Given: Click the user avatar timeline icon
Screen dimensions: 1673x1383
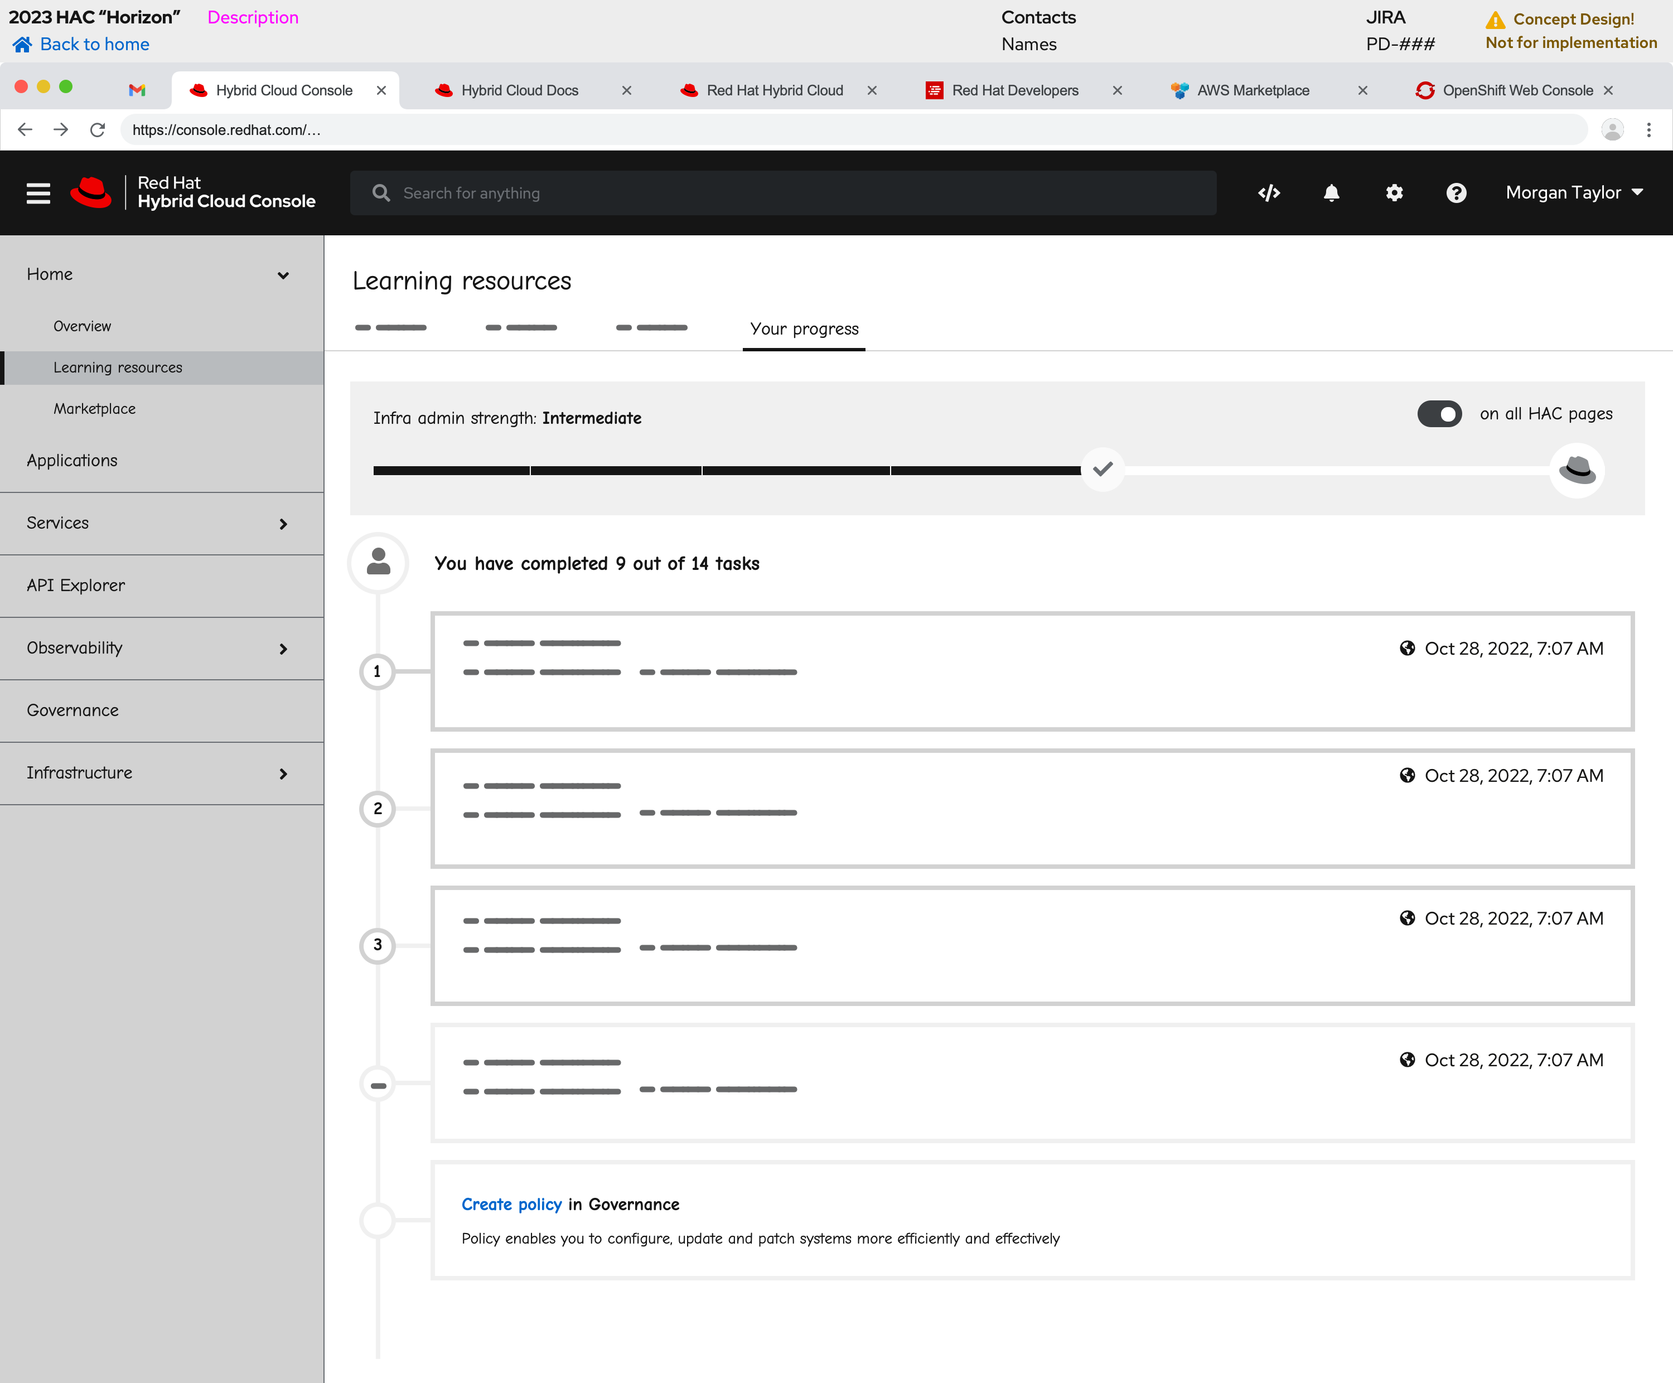Looking at the screenshot, I should tap(379, 563).
